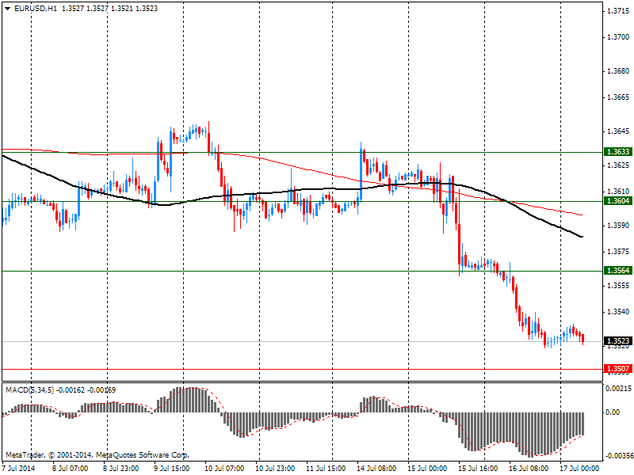Click the 7 Jul 2014 time label
Image resolution: width=634 pixels, height=475 pixels.
18,469
